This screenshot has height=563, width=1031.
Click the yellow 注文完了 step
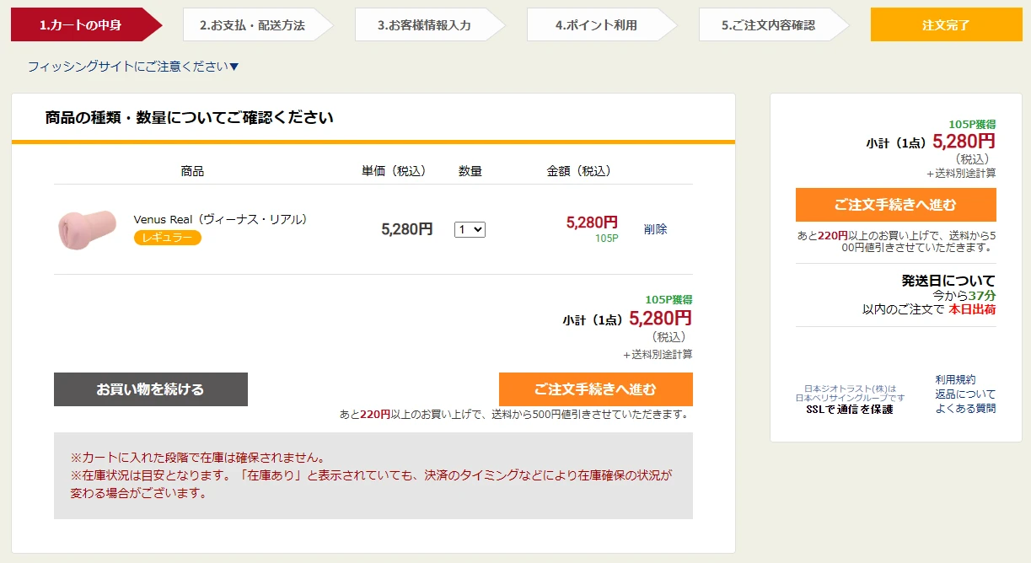(946, 25)
